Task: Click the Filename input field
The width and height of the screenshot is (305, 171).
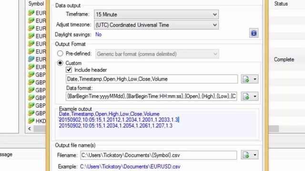Action: click(159, 155)
